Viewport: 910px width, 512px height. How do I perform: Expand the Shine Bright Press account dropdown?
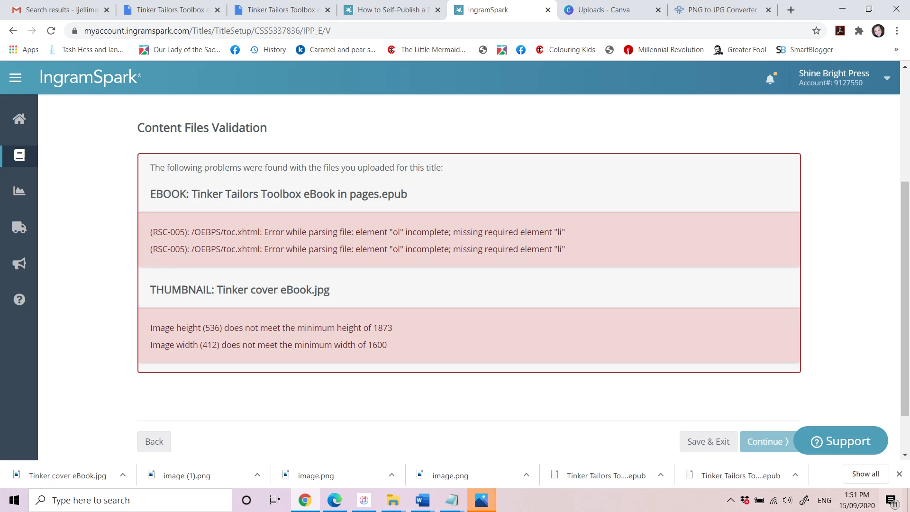(887, 78)
